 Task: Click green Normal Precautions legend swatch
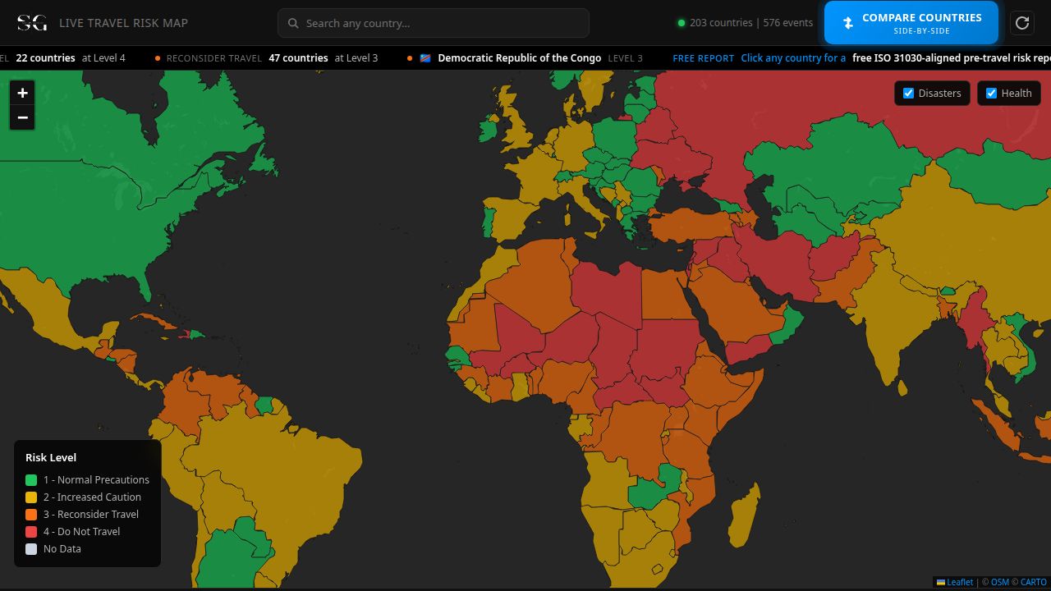coord(31,480)
